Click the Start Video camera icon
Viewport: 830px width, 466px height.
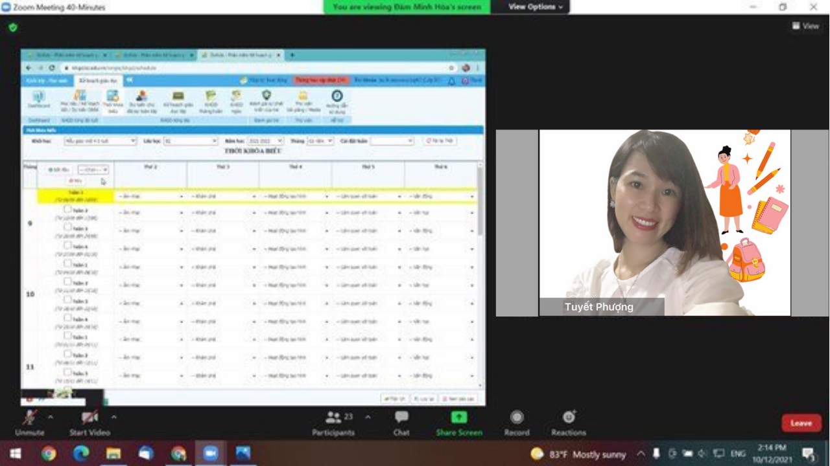(x=89, y=418)
